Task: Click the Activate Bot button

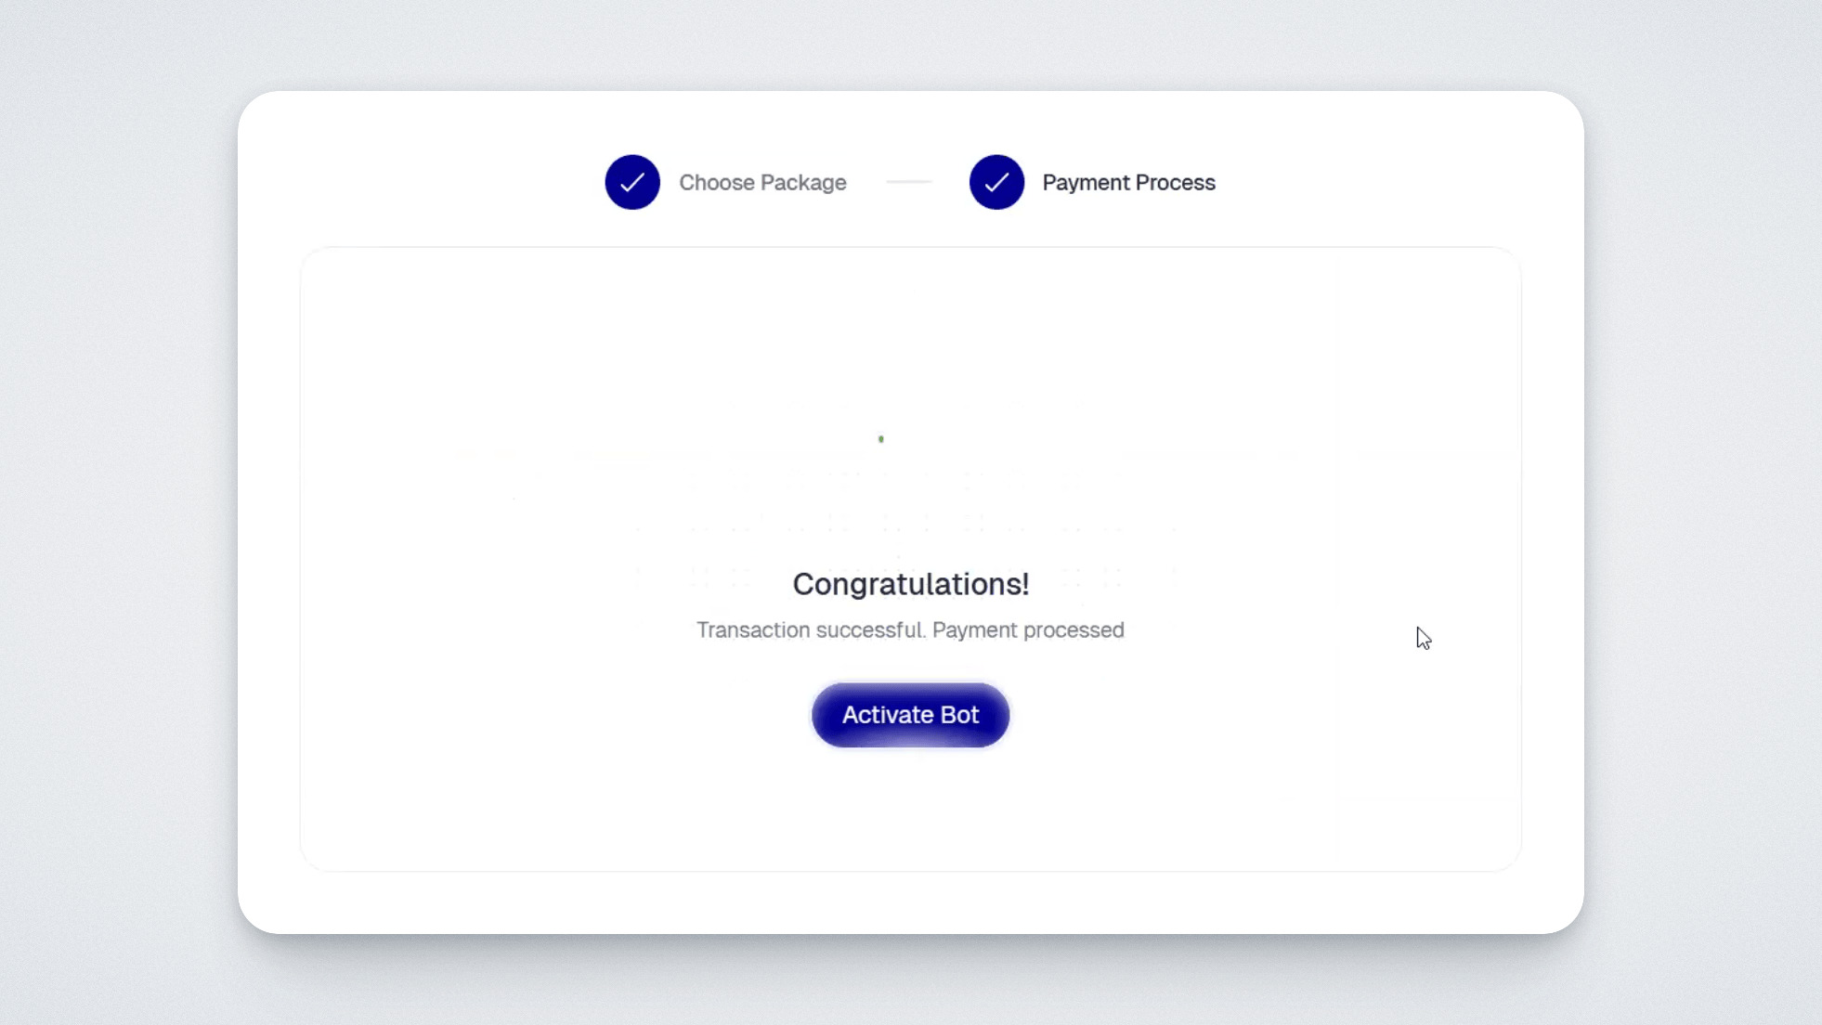Action: (910, 715)
